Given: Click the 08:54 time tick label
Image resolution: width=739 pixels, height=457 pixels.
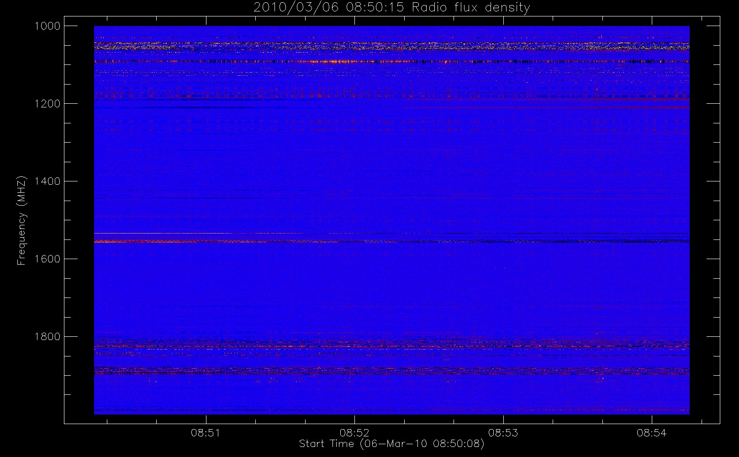Looking at the screenshot, I should pyautogui.click(x=652, y=433).
